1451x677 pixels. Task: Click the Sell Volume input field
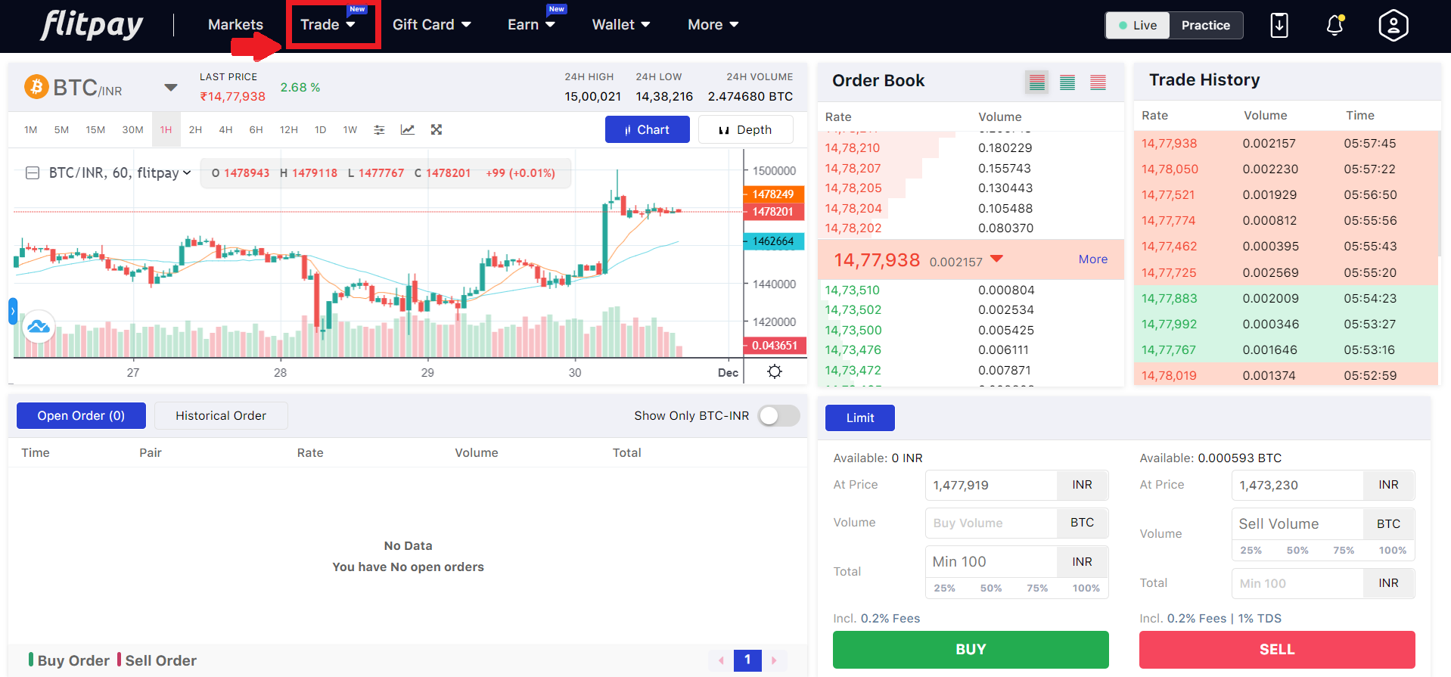click(x=1297, y=523)
